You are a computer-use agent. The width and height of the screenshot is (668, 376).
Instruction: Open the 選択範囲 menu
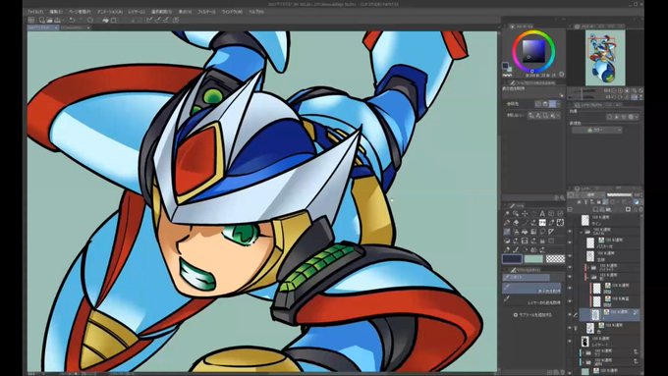pos(161,12)
